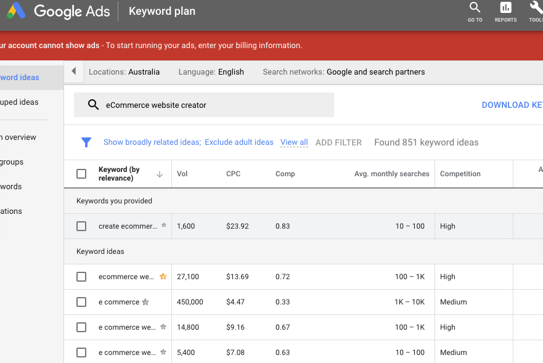Open the Keywords side item

10,186
